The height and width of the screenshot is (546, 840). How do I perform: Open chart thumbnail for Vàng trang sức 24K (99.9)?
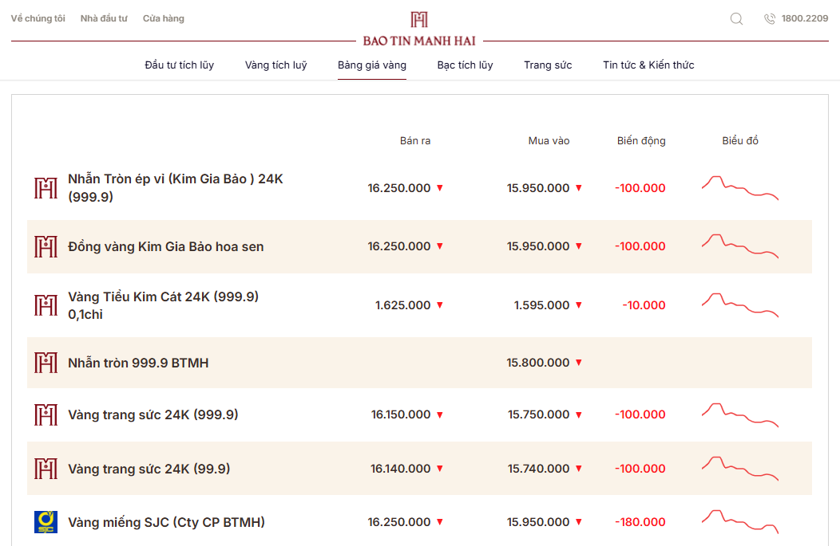(x=740, y=469)
